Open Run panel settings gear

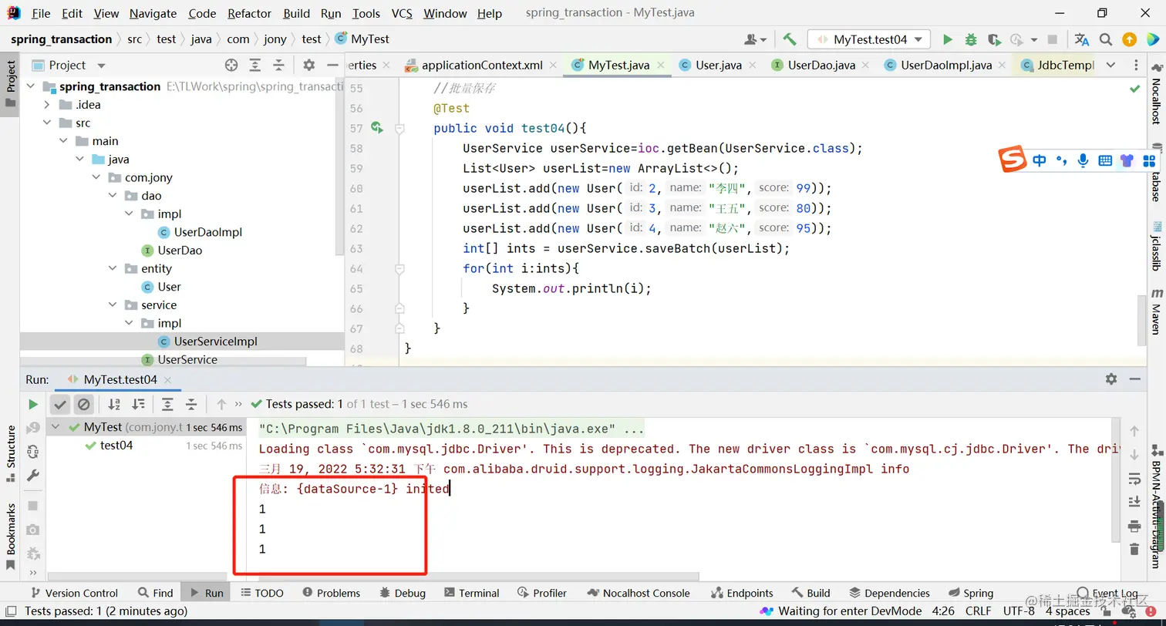1110,379
